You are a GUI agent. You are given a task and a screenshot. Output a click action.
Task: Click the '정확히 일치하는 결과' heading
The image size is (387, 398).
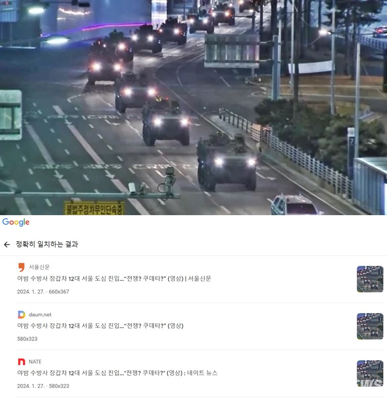coord(47,244)
